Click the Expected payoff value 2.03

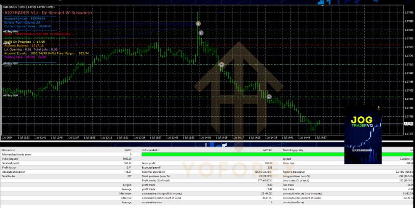270,167
